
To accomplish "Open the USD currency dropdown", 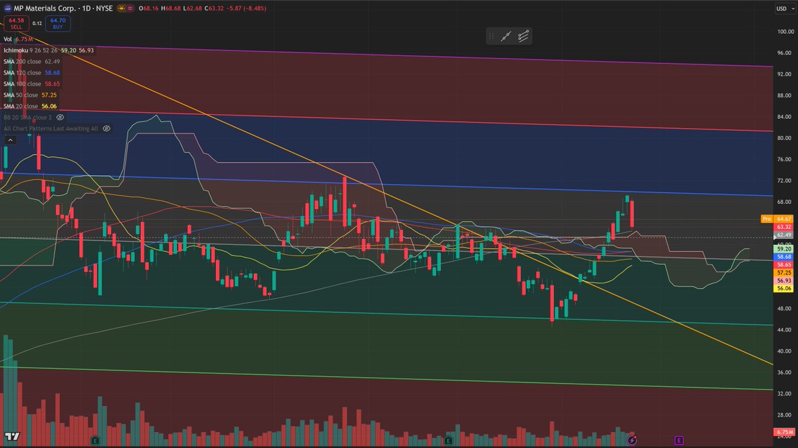I will (x=785, y=9).
